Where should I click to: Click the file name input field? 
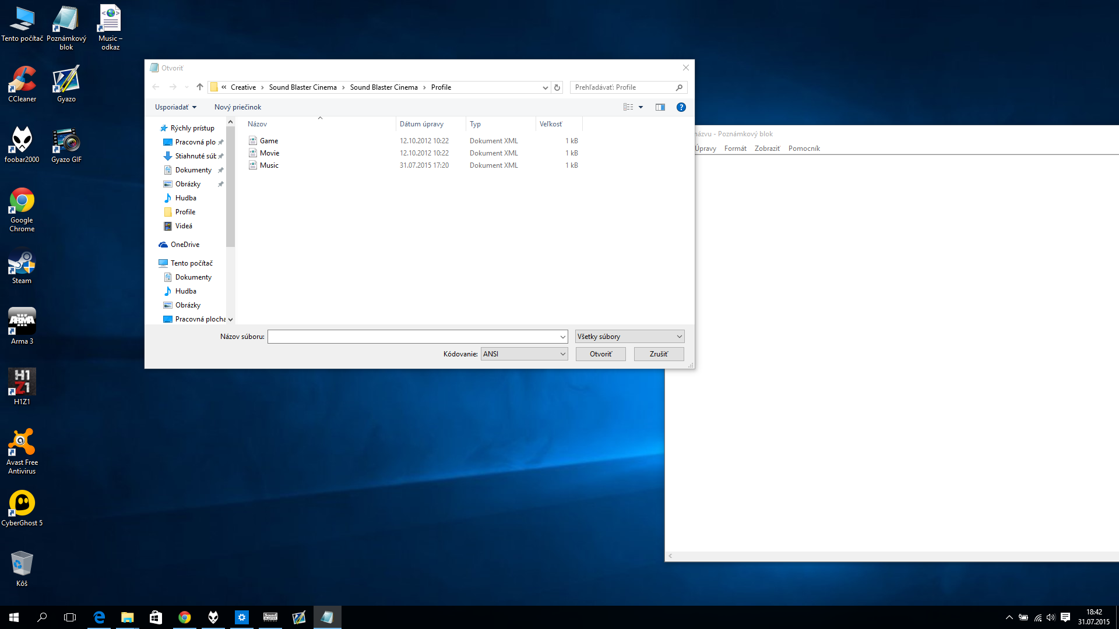[417, 337]
